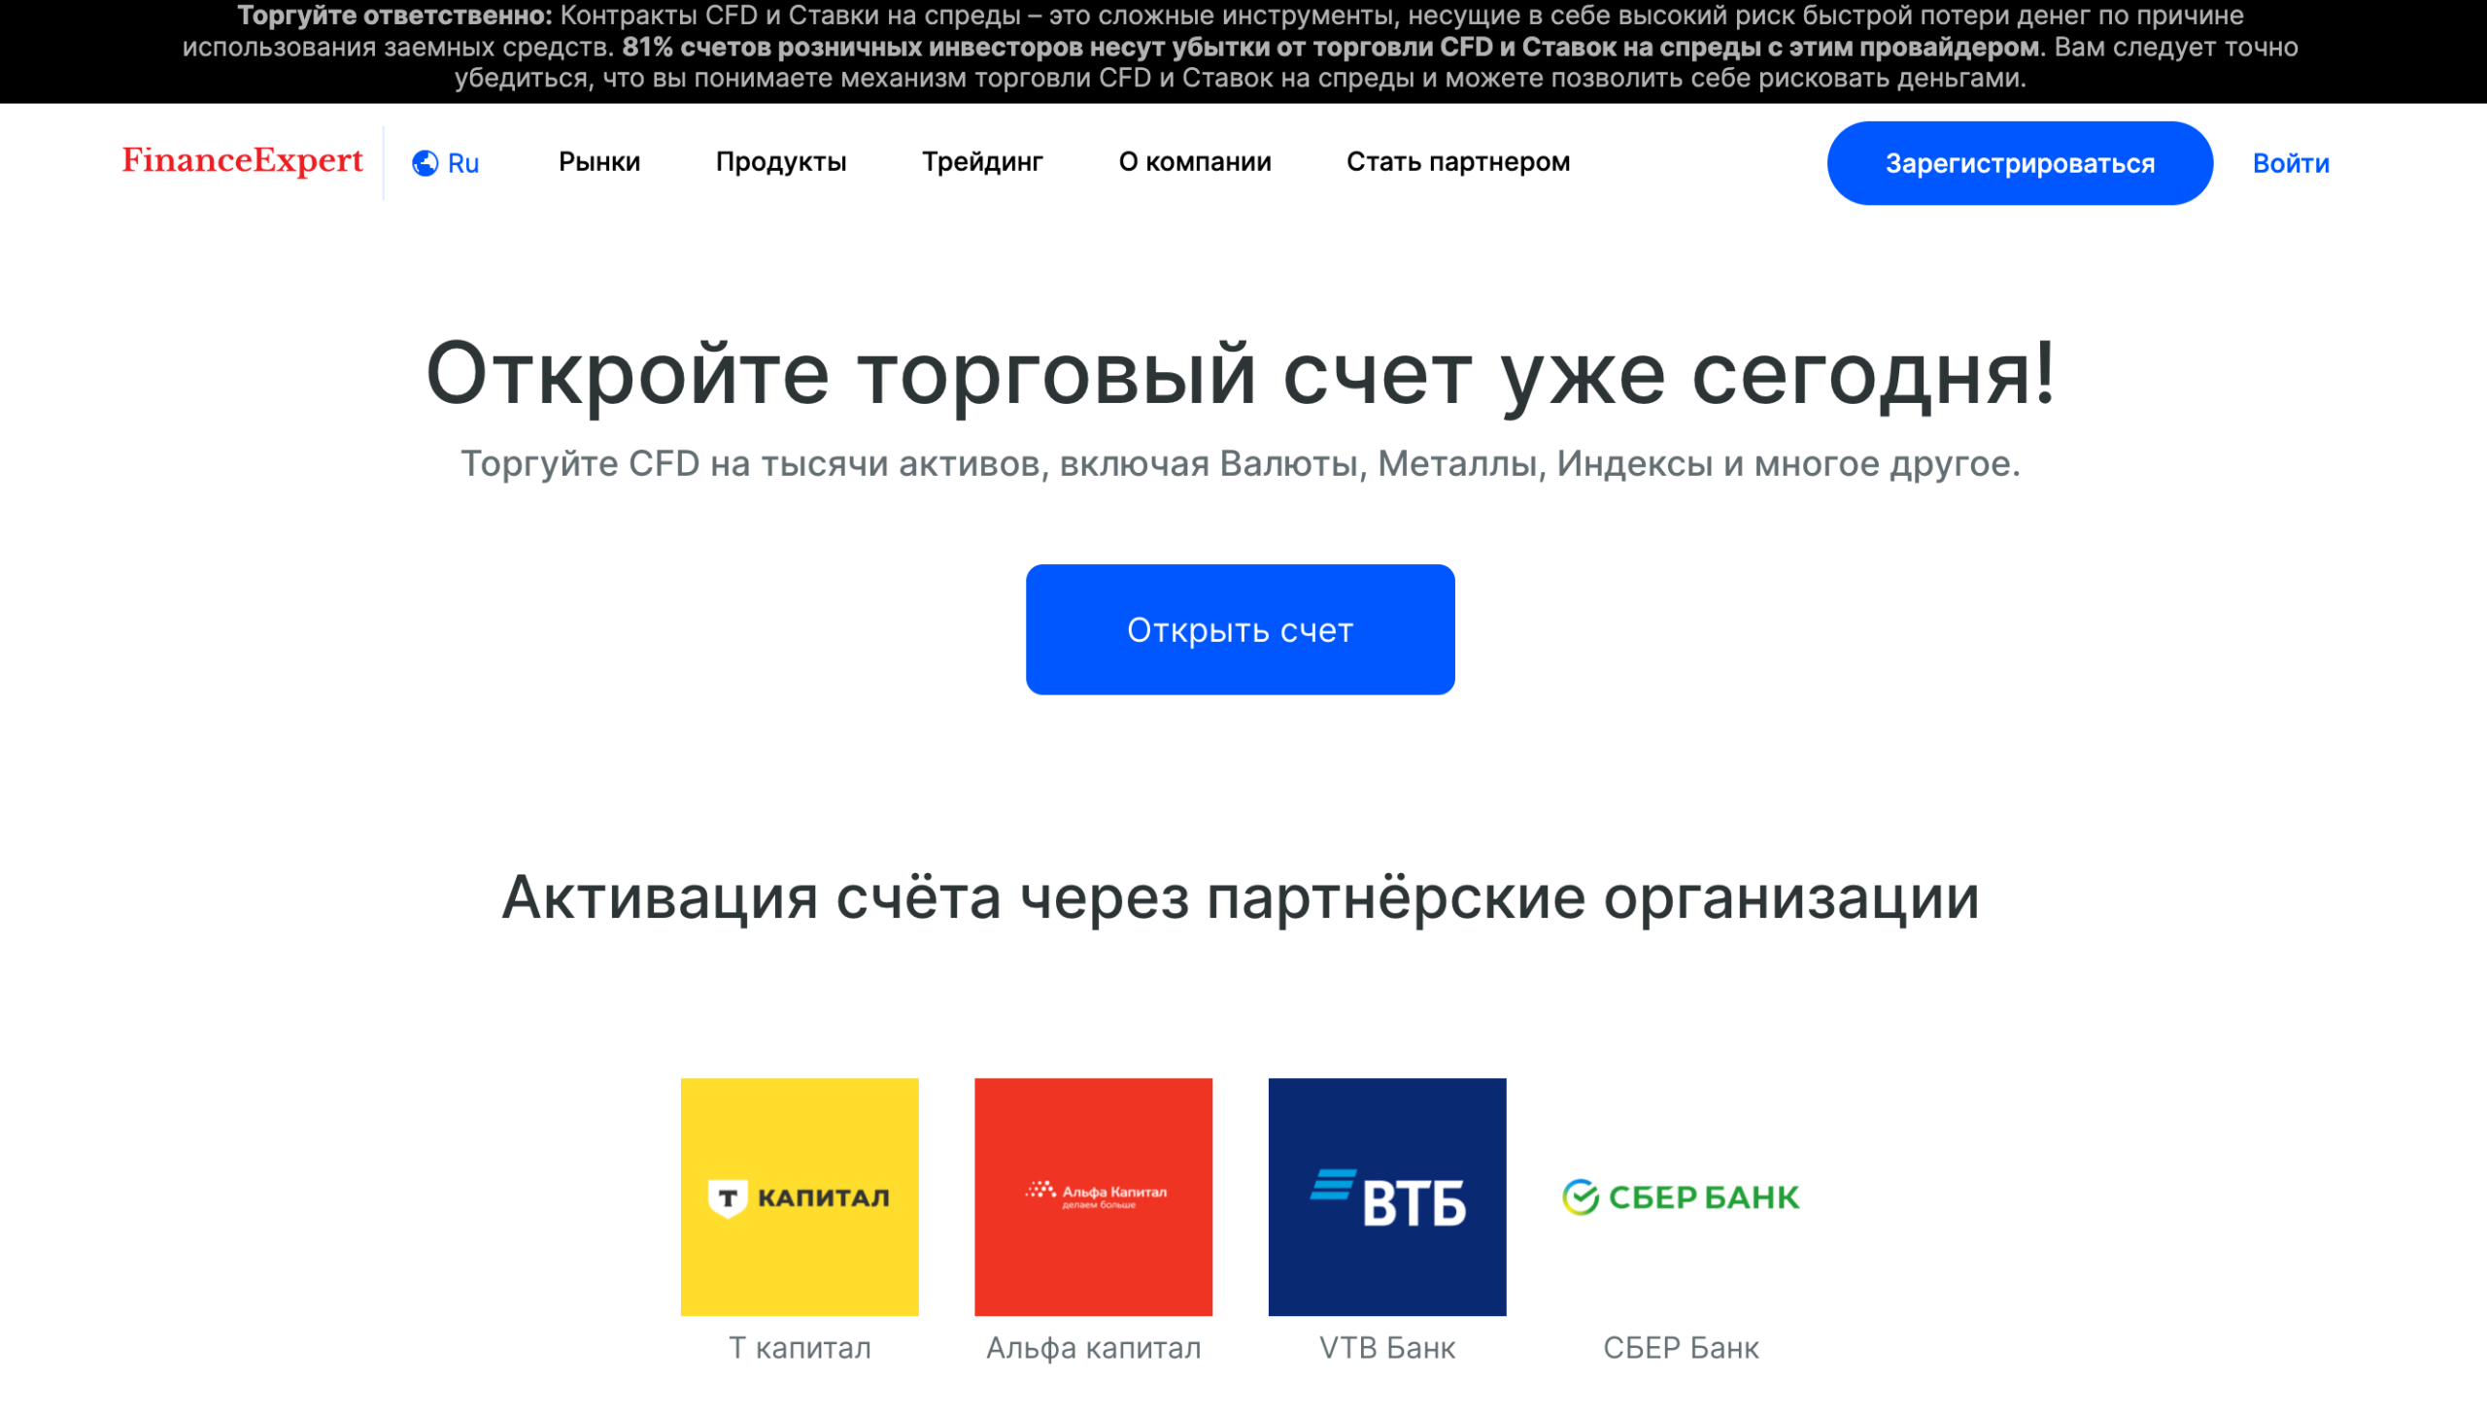Click the VTB Банк caption
This screenshot has width=2487, height=1416.
pos(1387,1348)
